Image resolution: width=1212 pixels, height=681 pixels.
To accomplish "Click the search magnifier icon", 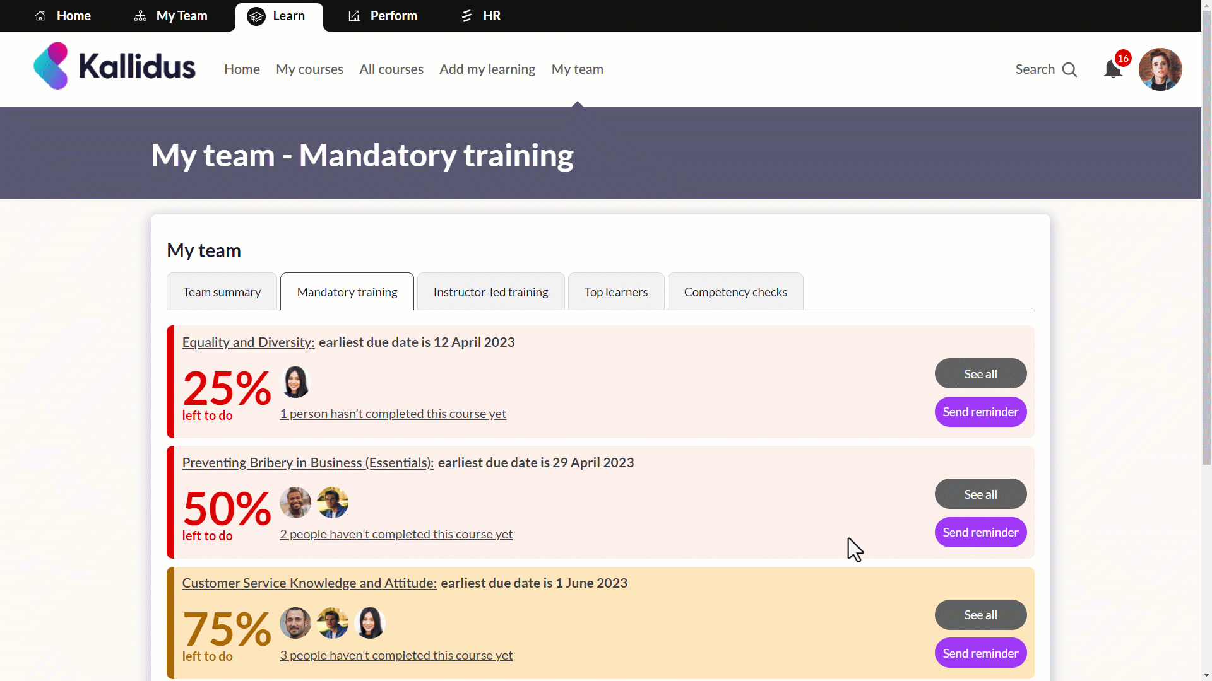I will (1069, 69).
